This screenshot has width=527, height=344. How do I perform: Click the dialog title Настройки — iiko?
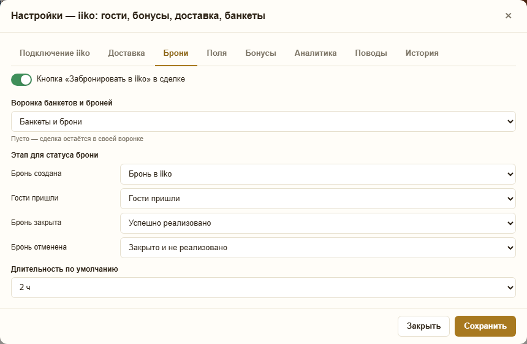pyautogui.click(x=138, y=16)
